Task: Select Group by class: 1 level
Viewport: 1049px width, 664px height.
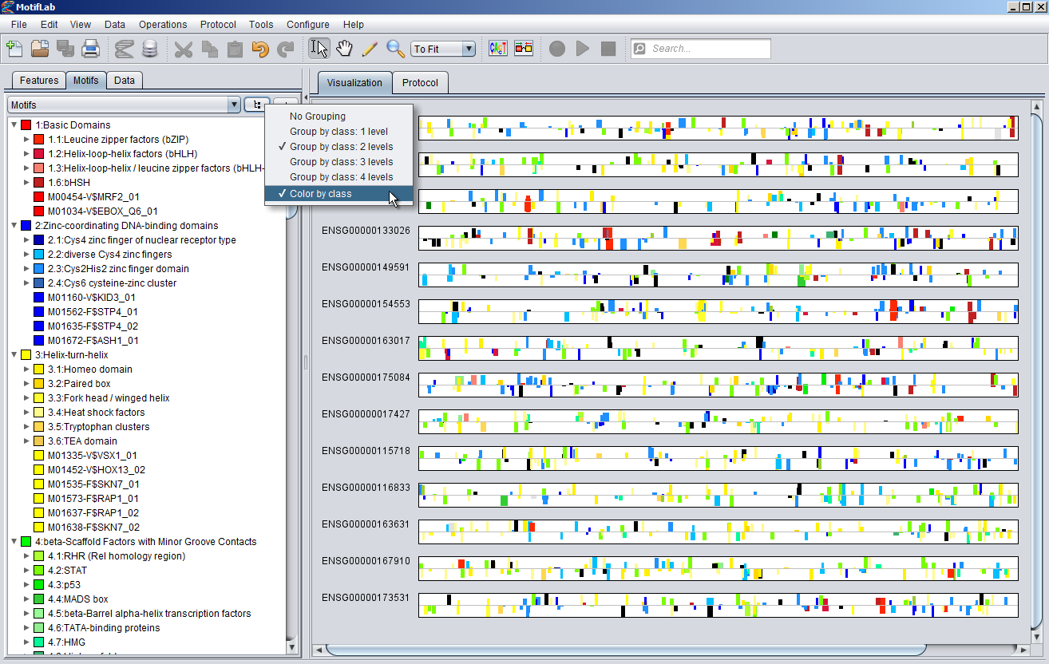Action: point(339,132)
